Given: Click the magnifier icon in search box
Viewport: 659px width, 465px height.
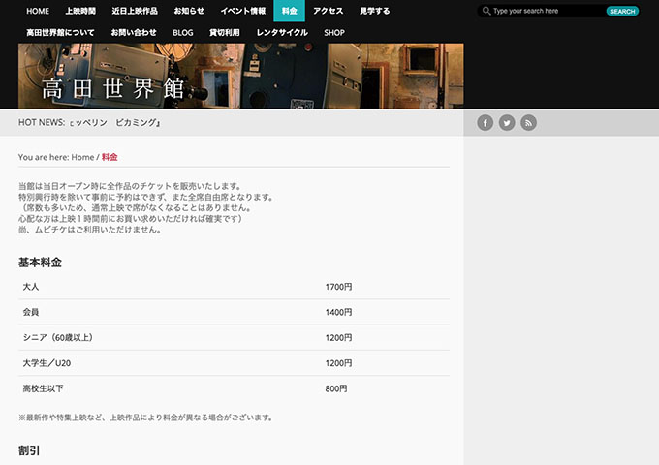Looking at the screenshot, I should [x=485, y=11].
